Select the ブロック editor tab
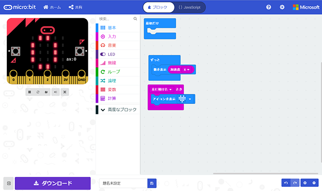 click(x=158, y=7)
